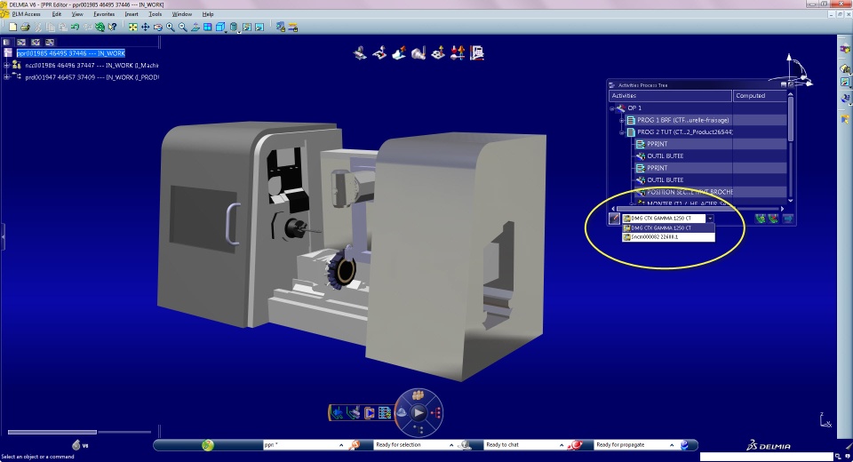The width and height of the screenshot is (853, 462).
Task: Click the blue arrow icon in Activities panel
Action: (787, 219)
